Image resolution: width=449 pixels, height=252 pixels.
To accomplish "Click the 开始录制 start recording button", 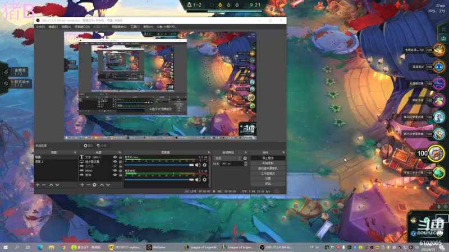I will 268,163.
